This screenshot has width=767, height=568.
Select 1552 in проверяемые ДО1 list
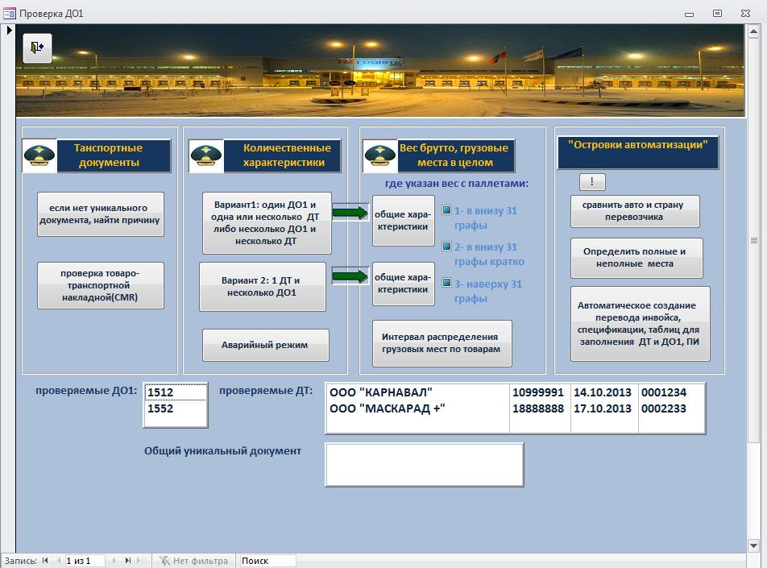coord(176,408)
